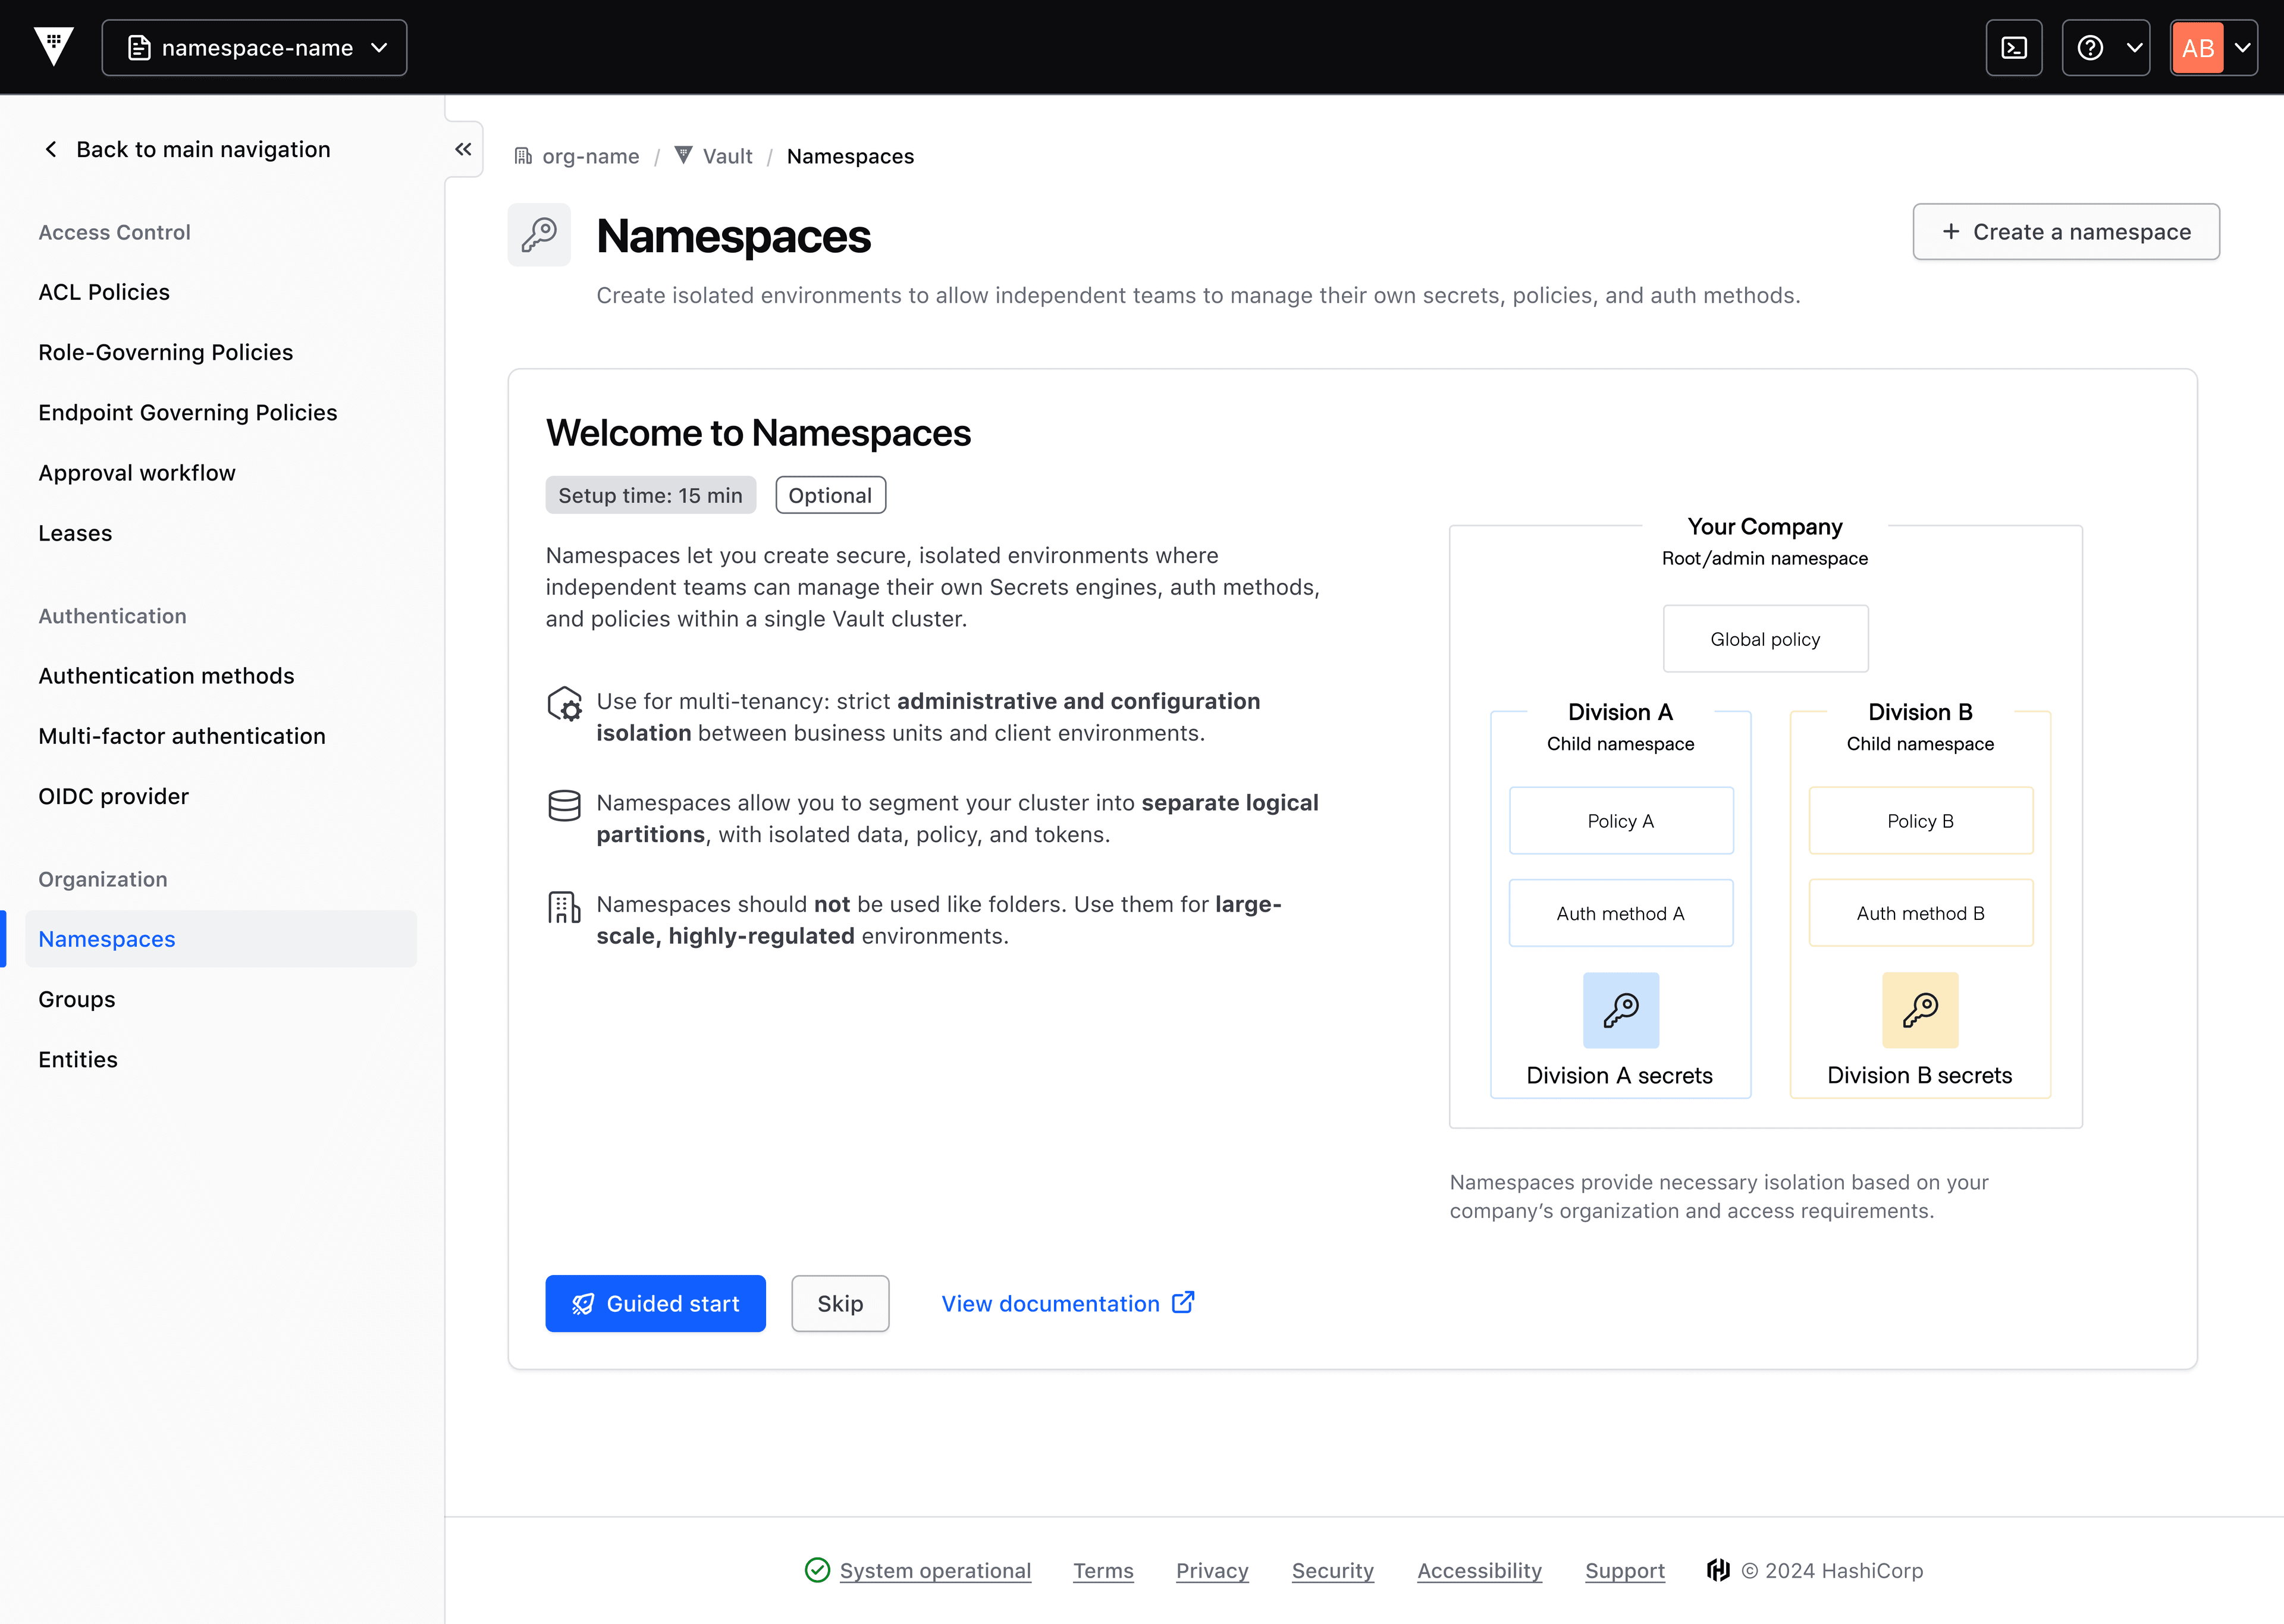The height and width of the screenshot is (1624, 2284).
Task: Open ACL Policies in sidebar
Action: tap(104, 292)
